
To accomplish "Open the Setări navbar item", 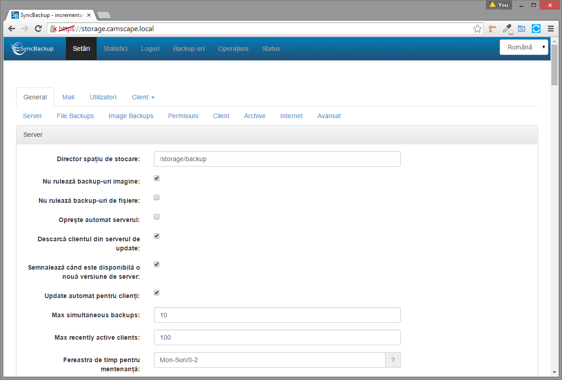I will click(82, 49).
